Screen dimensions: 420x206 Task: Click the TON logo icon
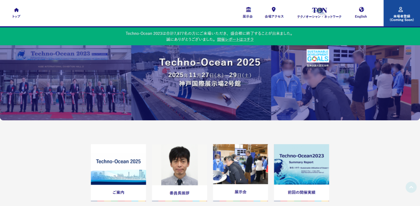[x=319, y=10]
